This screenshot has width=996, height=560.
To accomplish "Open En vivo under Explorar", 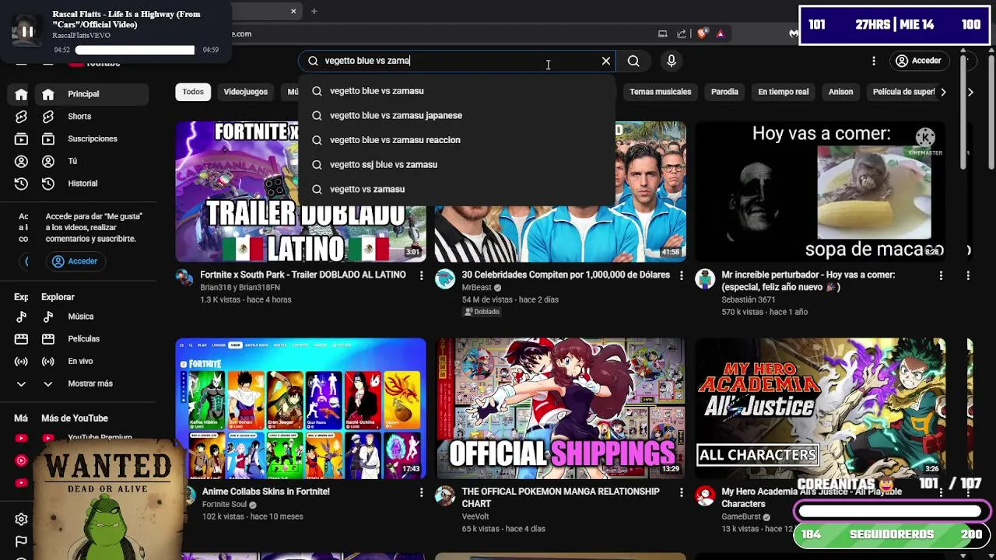I will [x=92, y=361].
